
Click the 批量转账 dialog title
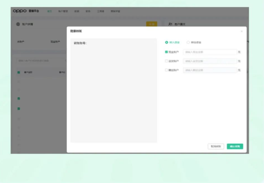[x=76, y=31]
